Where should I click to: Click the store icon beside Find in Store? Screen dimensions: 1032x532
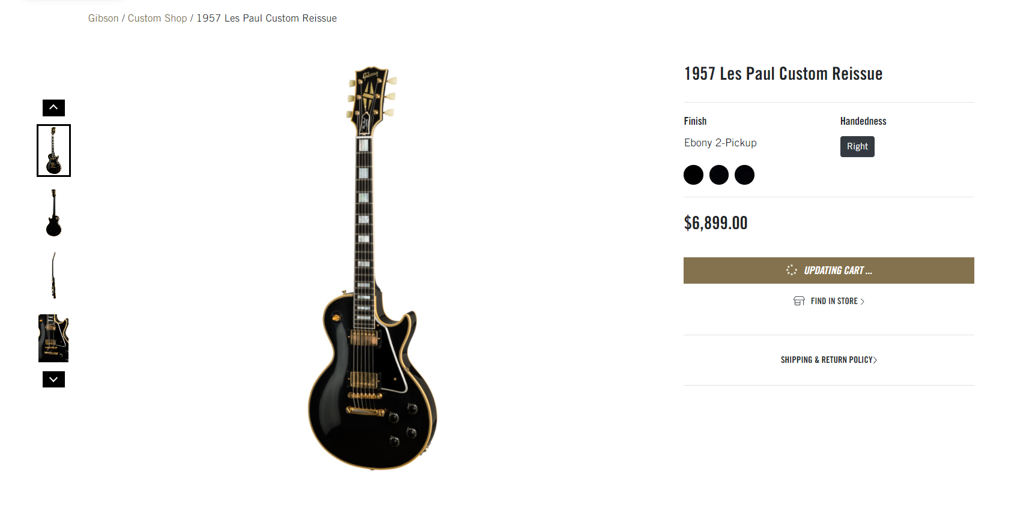(x=799, y=301)
